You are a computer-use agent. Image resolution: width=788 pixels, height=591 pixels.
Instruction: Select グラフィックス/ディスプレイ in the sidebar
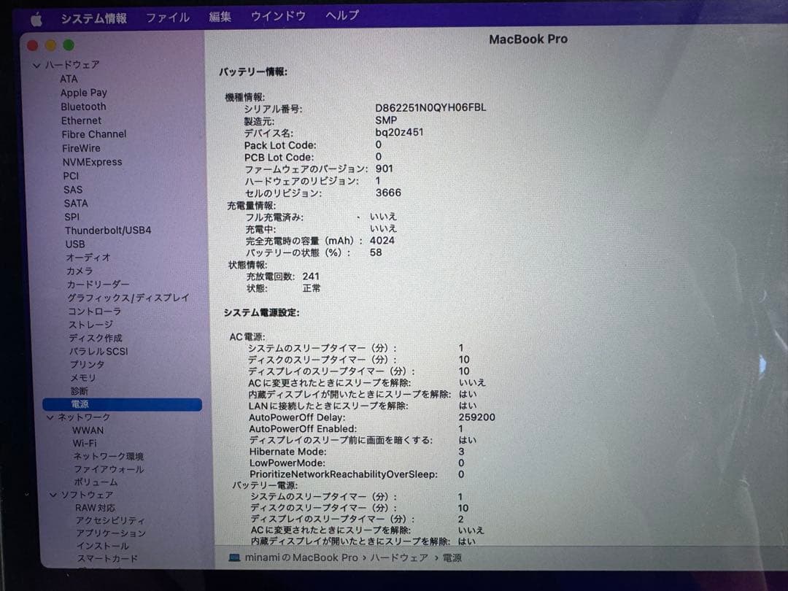[x=128, y=298]
